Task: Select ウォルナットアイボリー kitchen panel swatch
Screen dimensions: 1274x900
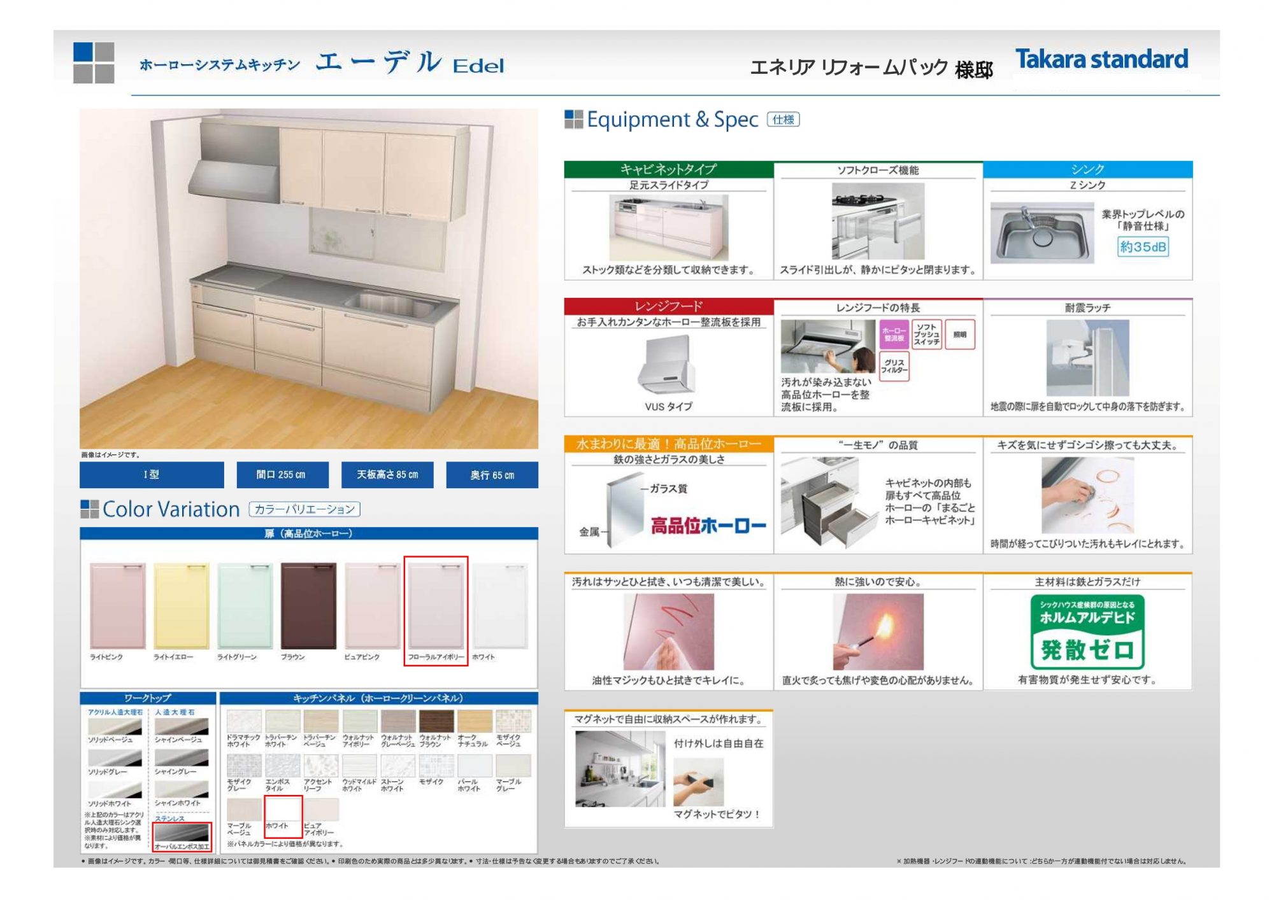Action: (x=360, y=722)
